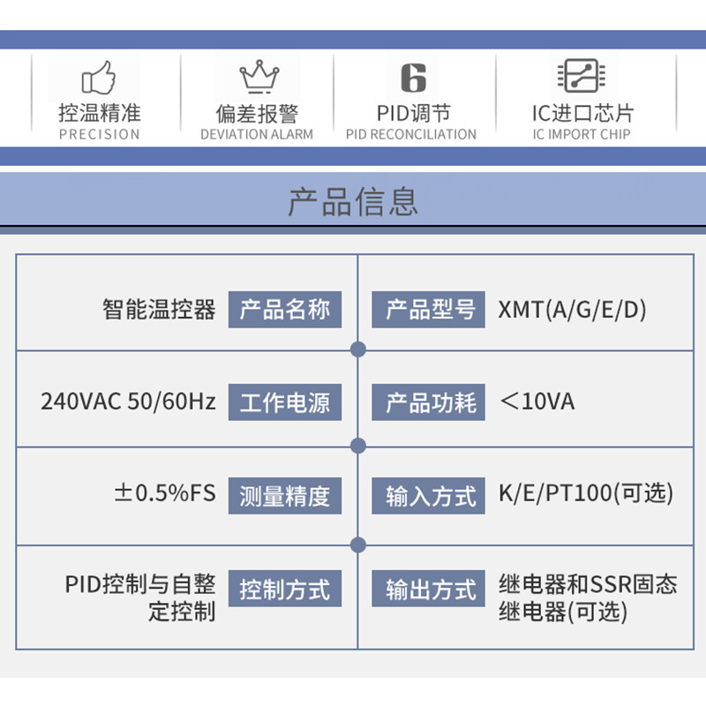The image size is (706, 706).
Task: Select the 产品名称 label badge
Action: (284, 310)
